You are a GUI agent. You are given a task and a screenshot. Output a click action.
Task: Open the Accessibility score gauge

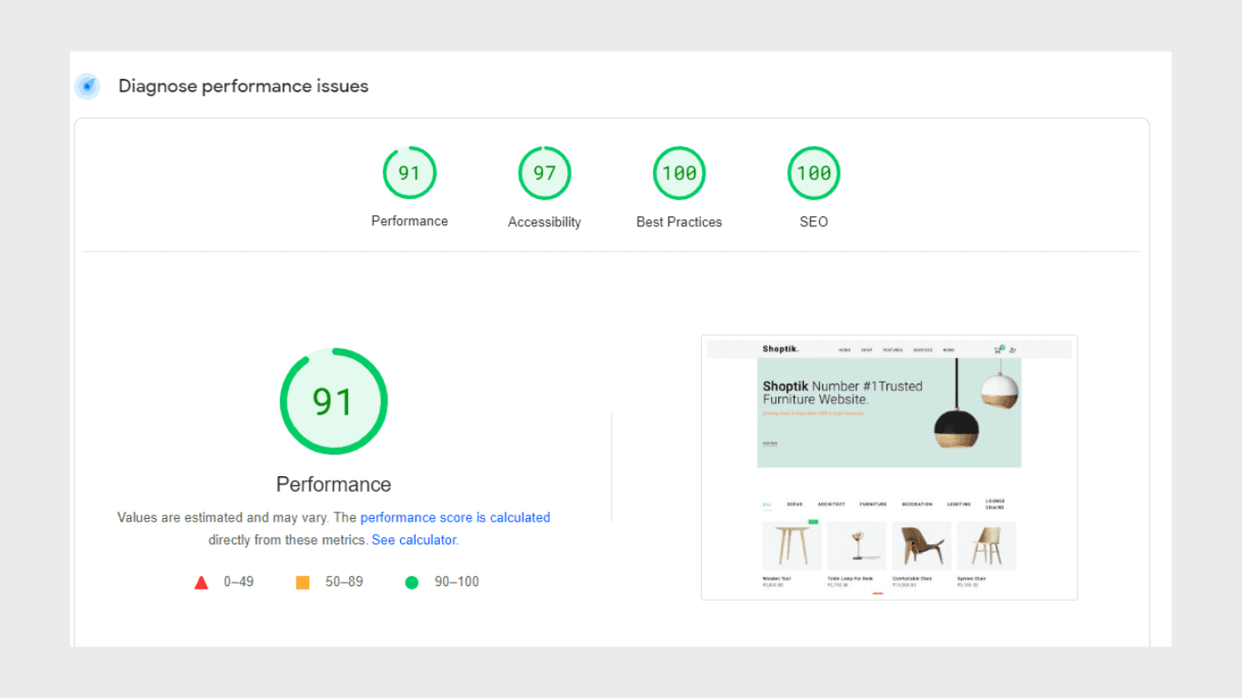point(544,173)
